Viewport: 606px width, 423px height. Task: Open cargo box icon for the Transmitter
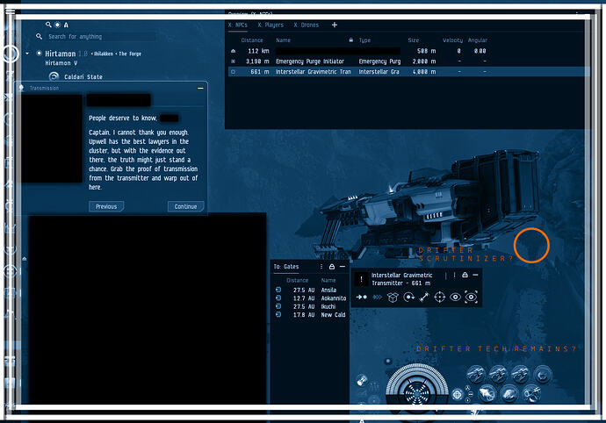pos(393,298)
